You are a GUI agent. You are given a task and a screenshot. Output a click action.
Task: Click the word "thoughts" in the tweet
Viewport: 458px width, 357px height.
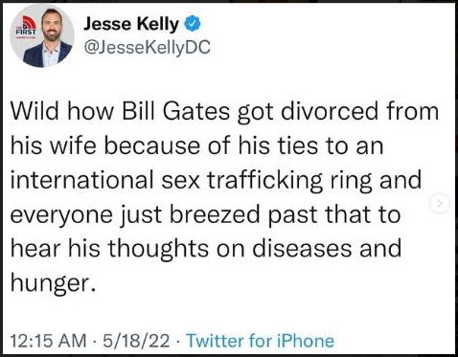tap(158, 249)
